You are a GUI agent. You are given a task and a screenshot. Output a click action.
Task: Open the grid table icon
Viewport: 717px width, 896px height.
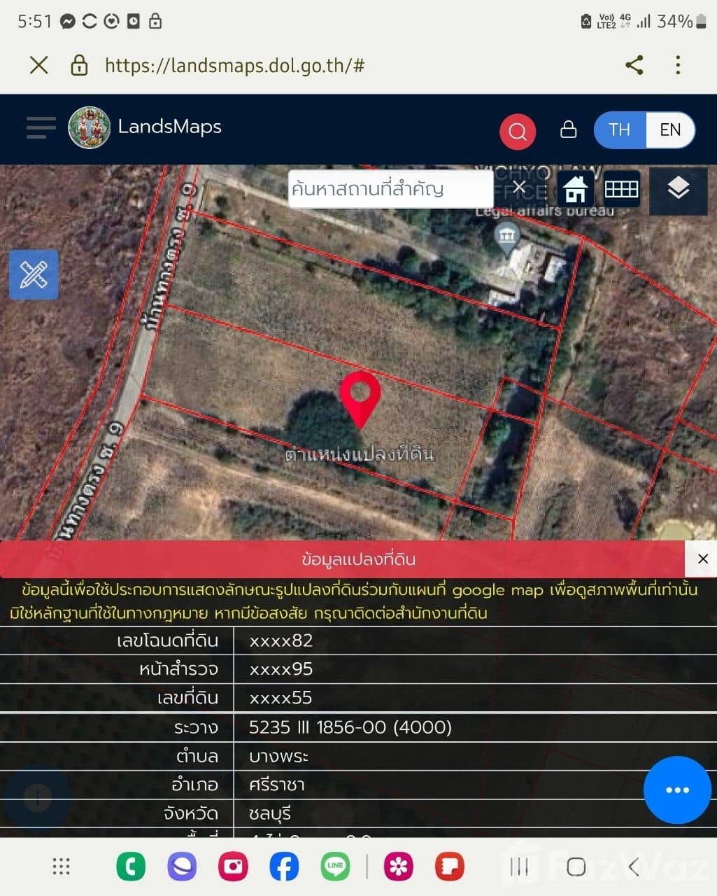tap(620, 189)
